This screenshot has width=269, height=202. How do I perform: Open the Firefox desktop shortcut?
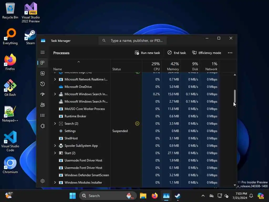10,62
